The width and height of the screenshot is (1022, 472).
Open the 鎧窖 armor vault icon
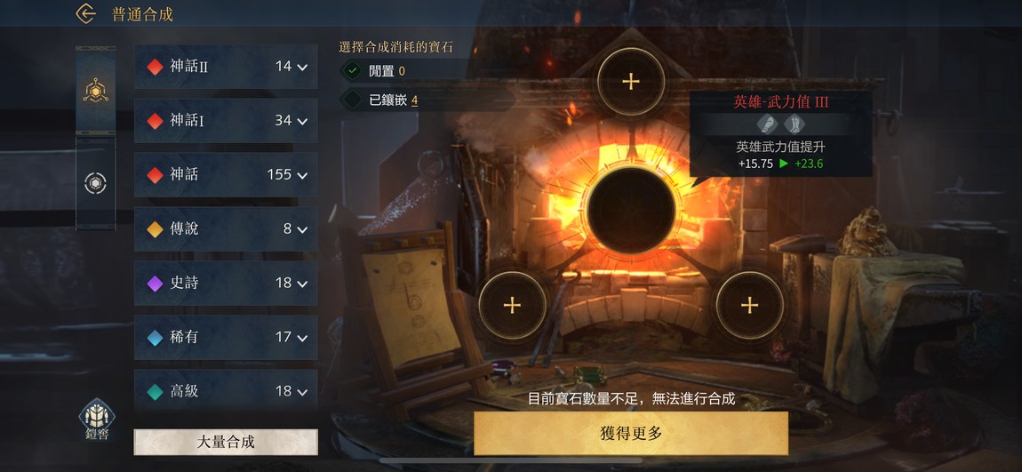[97, 420]
